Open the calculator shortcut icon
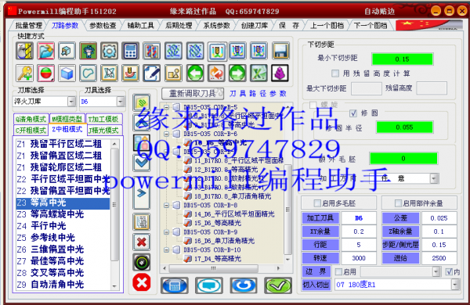 click(130, 51)
